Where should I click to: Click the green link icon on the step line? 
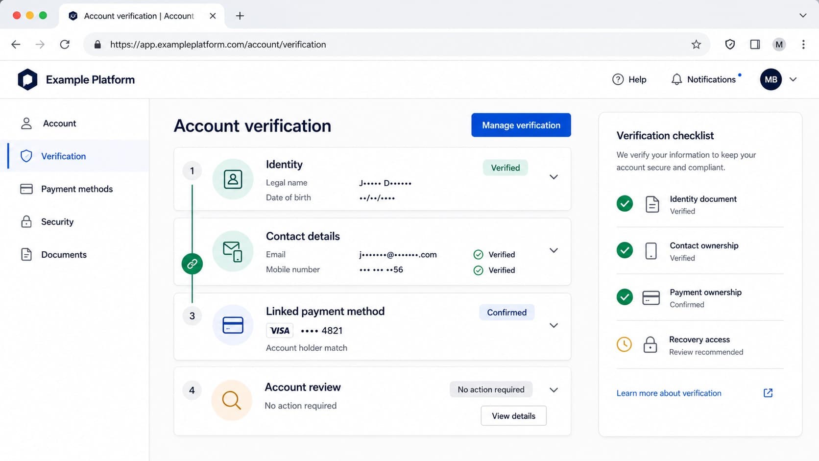tap(192, 264)
